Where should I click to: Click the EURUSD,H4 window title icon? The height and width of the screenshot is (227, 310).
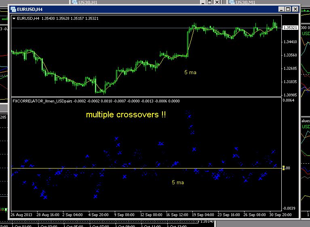point(13,9)
